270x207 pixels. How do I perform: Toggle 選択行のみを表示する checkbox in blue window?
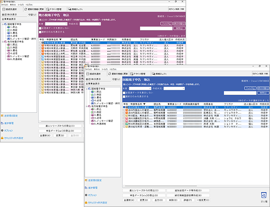[x=123, y=96]
